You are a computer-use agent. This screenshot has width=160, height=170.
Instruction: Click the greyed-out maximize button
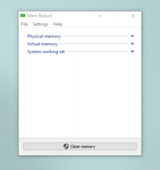pyautogui.click(x=116, y=16)
